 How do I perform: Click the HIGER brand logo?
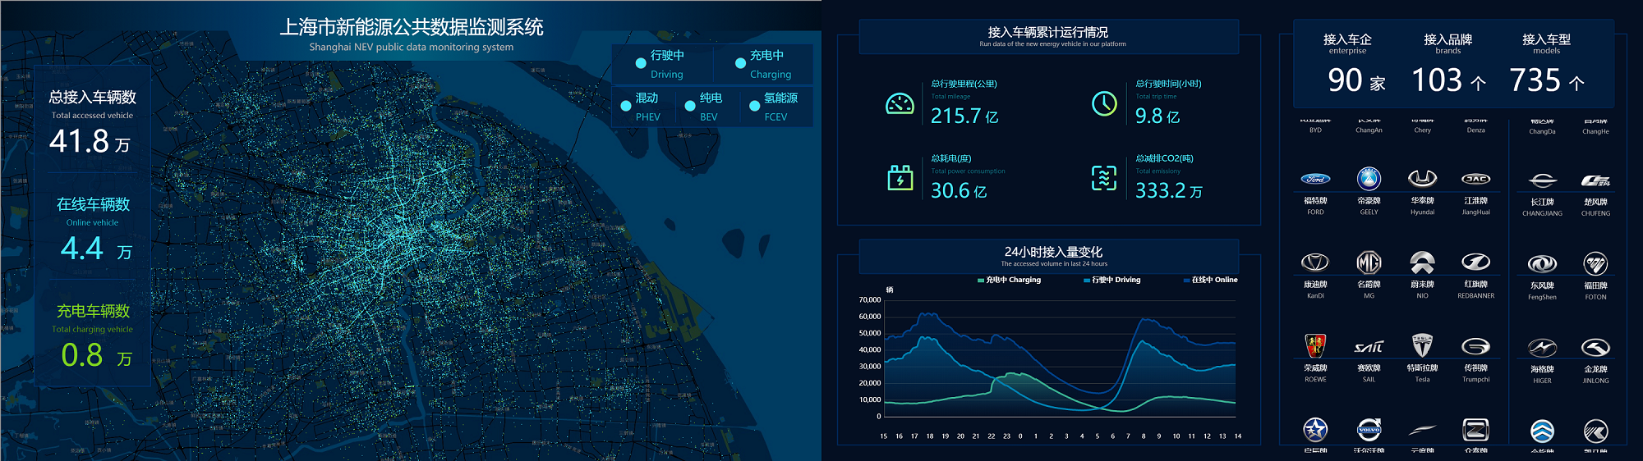tap(1542, 348)
